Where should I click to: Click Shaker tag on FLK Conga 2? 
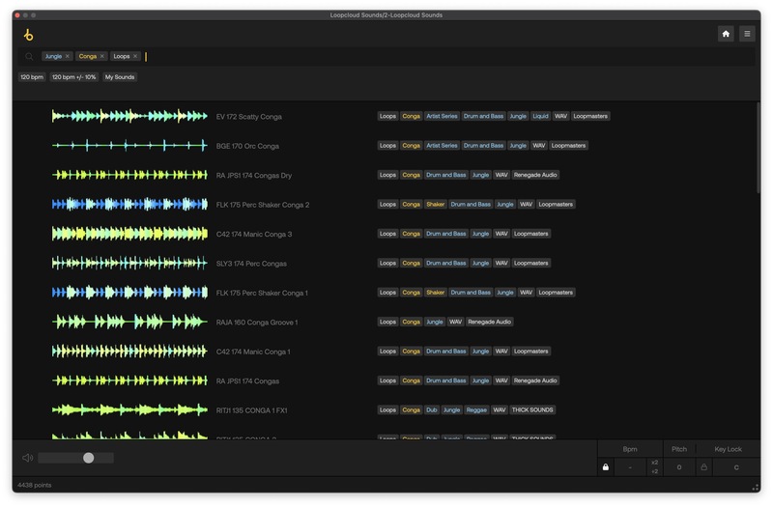[435, 205]
